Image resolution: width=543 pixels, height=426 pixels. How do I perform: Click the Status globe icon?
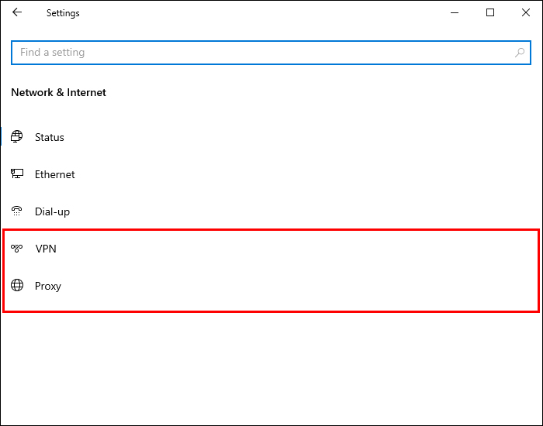17,137
